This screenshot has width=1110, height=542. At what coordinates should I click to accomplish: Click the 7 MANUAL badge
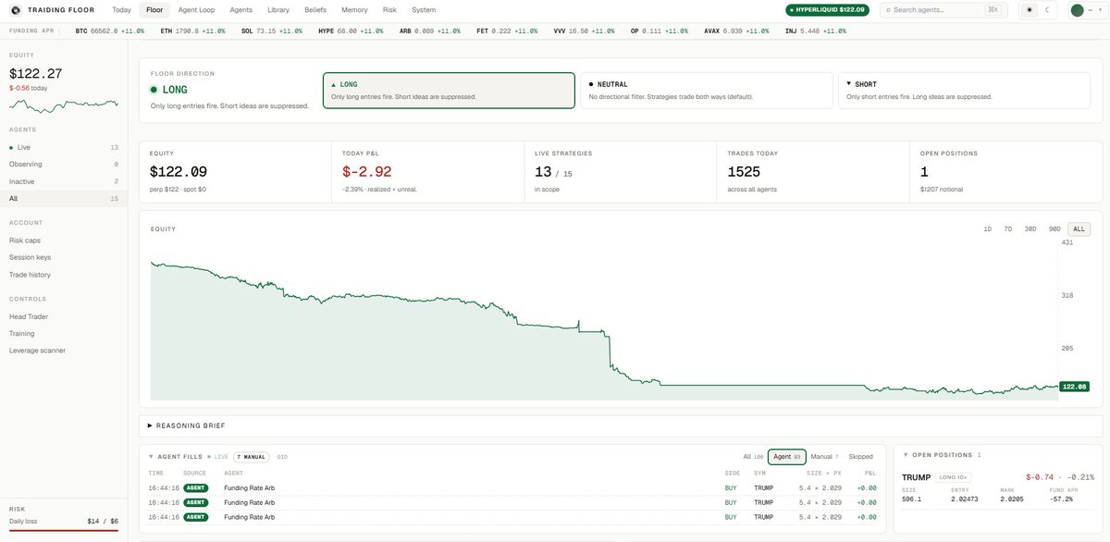[251, 456]
